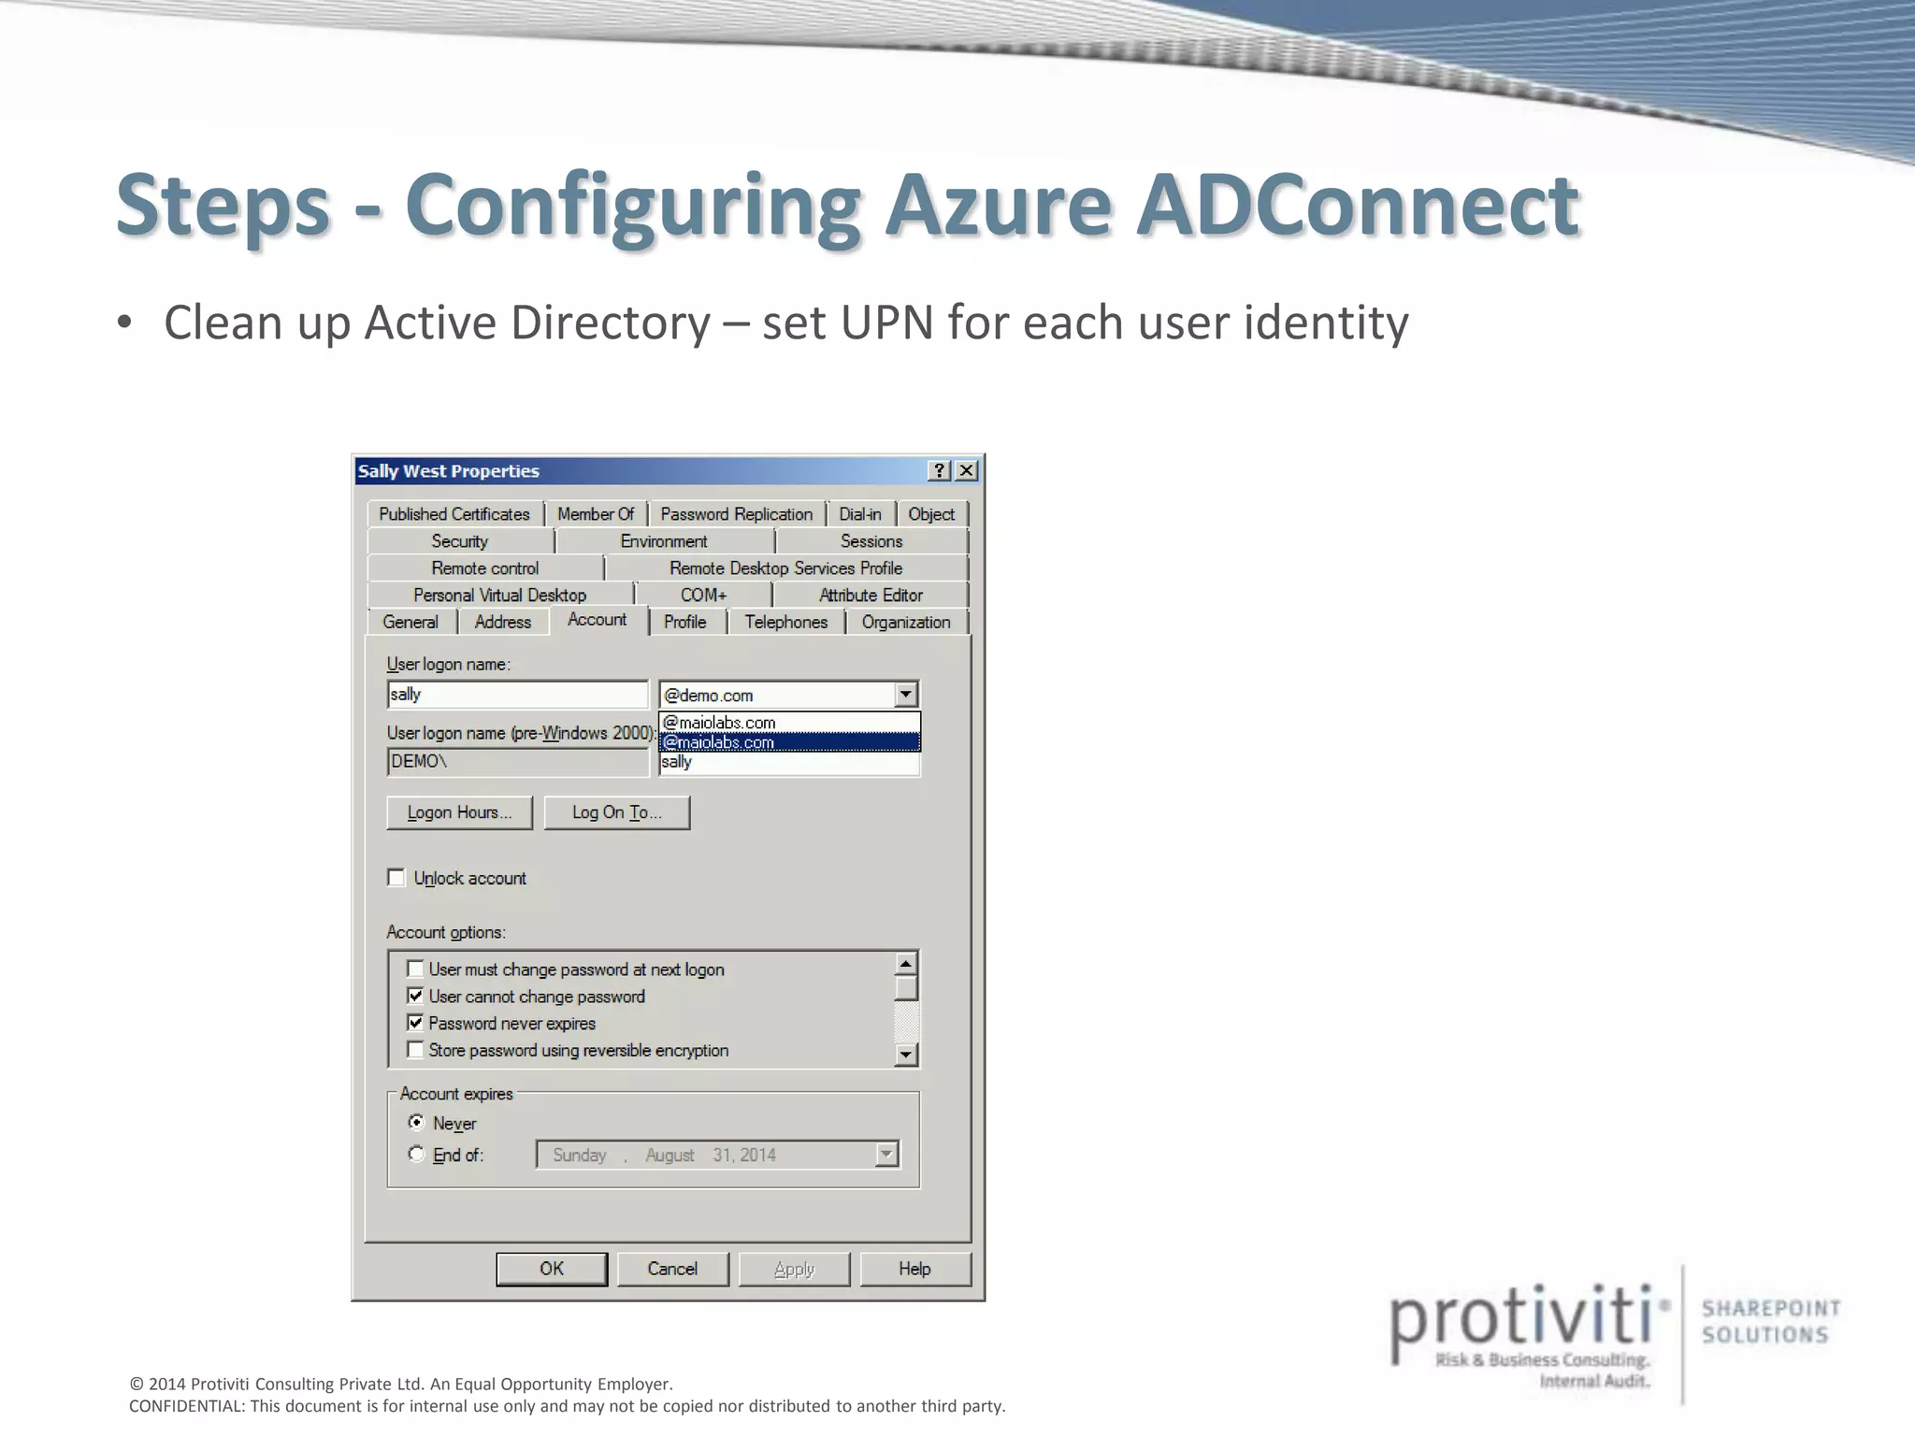Toggle the Unlock account checkbox
The image size is (1915, 1436).
coord(396,877)
